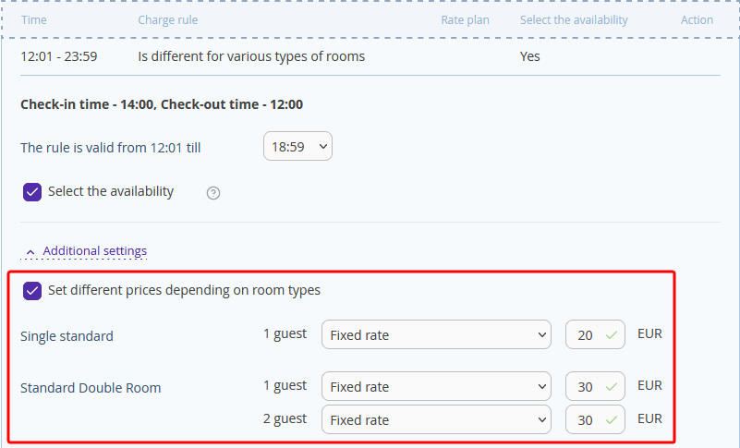740x448 pixels.
Task: Click the Time column header
Action: 34,19
